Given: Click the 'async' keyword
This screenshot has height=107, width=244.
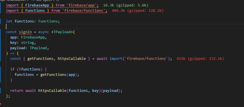Looking at the screenshot, I should (x=43, y=32).
